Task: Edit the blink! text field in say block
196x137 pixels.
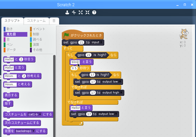Action: point(75,62)
